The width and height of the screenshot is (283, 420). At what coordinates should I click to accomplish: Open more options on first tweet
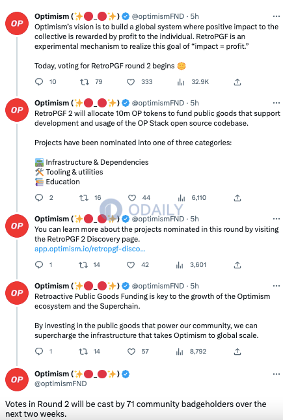click(x=276, y=16)
